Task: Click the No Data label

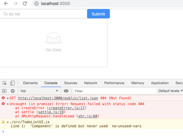Action: point(53,50)
